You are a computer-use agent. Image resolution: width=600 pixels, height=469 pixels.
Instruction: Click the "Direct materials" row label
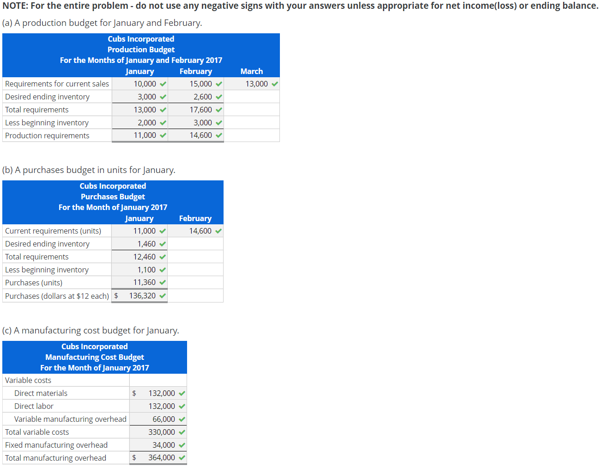coord(41,393)
